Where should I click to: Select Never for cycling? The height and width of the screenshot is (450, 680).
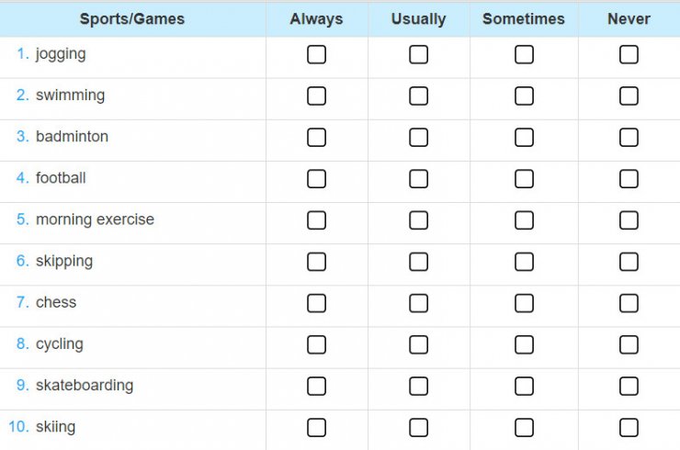tap(629, 344)
